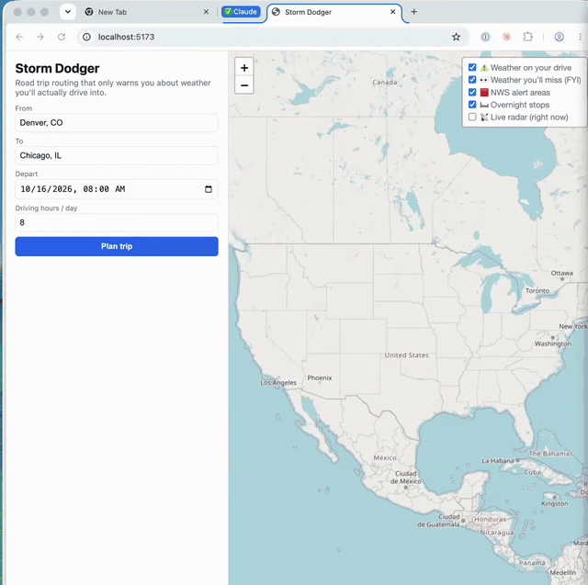This screenshot has width=588, height=585.
Task: Open a new browser tab
Action: (x=413, y=12)
